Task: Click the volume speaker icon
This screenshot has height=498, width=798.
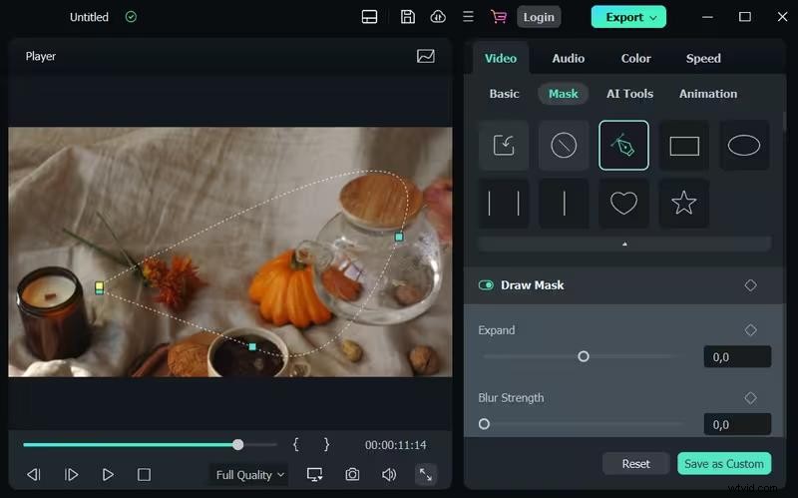Action: (389, 475)
